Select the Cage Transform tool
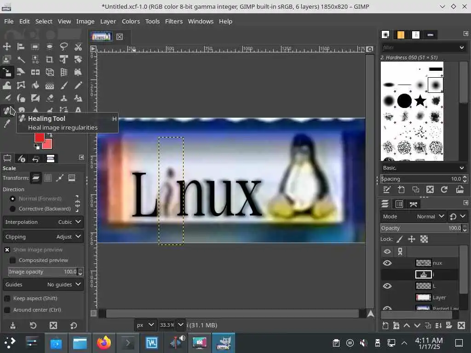This screenshot has height=353, width=471. pyautogui.click(x=21, y=85)
